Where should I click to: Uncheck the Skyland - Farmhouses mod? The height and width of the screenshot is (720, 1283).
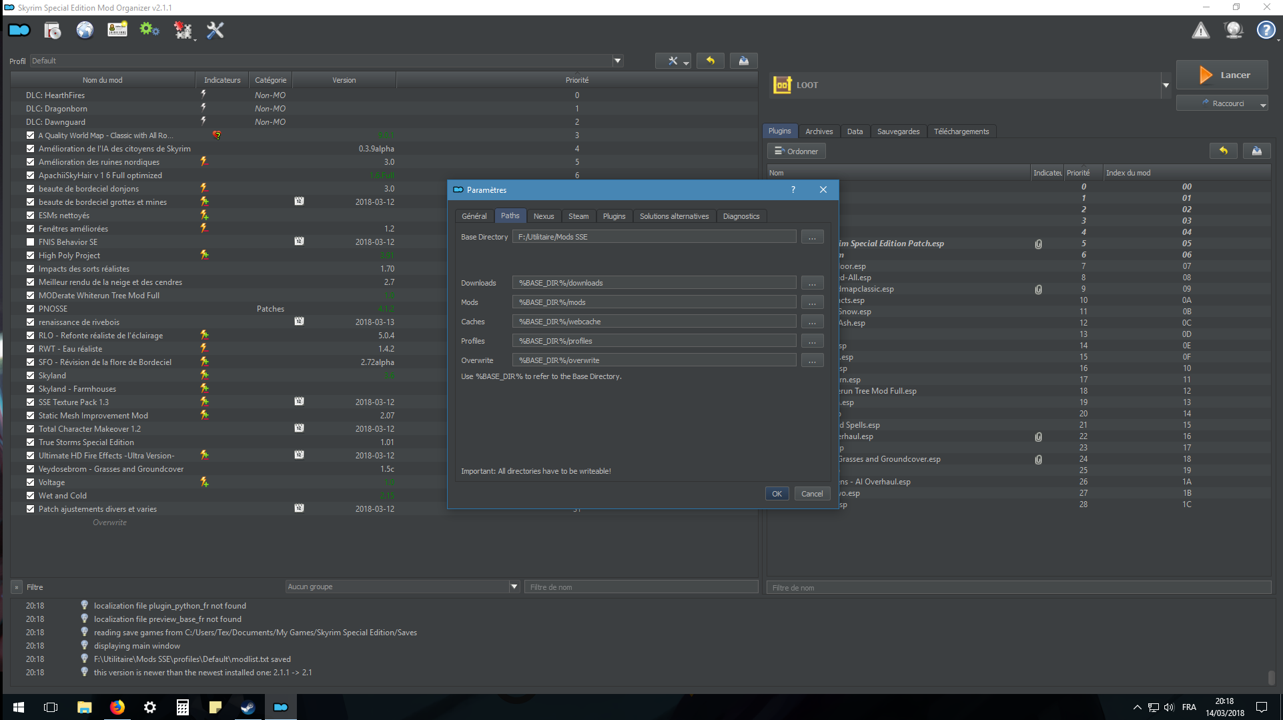pos(31,388)
